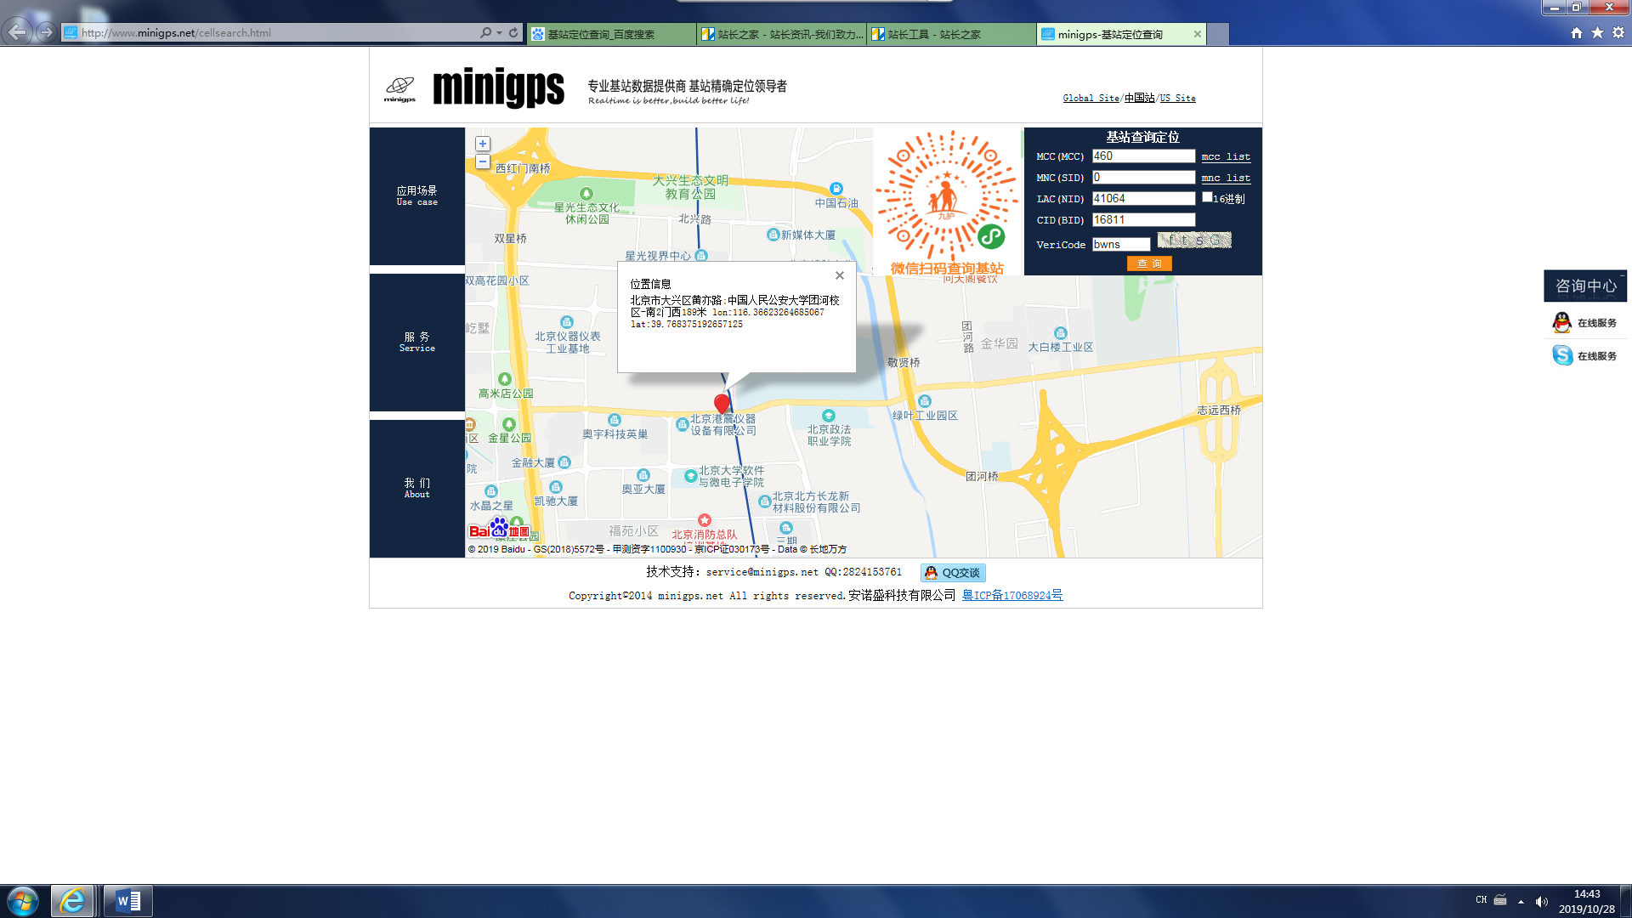Viewport: 1632px width, 918px height.
Task: Expand address bar search dropdown arrow
Action: [x=499, y=32]
